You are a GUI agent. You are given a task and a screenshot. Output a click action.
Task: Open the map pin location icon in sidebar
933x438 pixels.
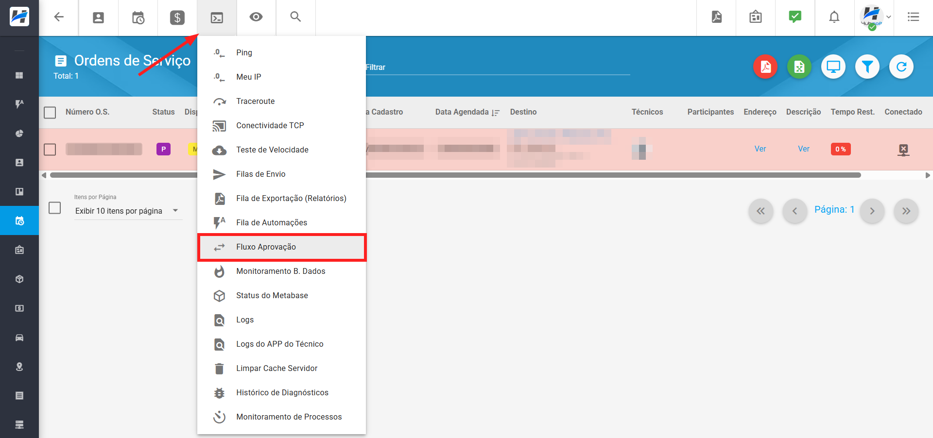(19, 367)
